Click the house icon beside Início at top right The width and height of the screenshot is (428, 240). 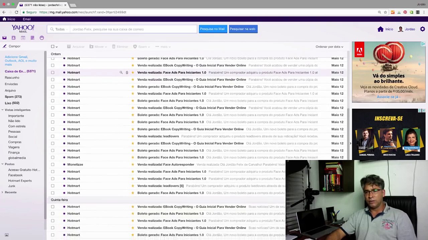381,29
